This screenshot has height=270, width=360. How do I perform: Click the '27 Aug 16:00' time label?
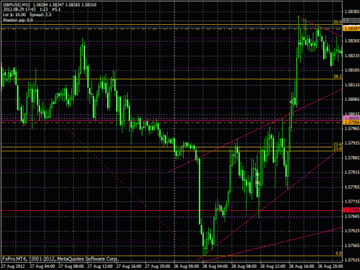coord(129,267)
